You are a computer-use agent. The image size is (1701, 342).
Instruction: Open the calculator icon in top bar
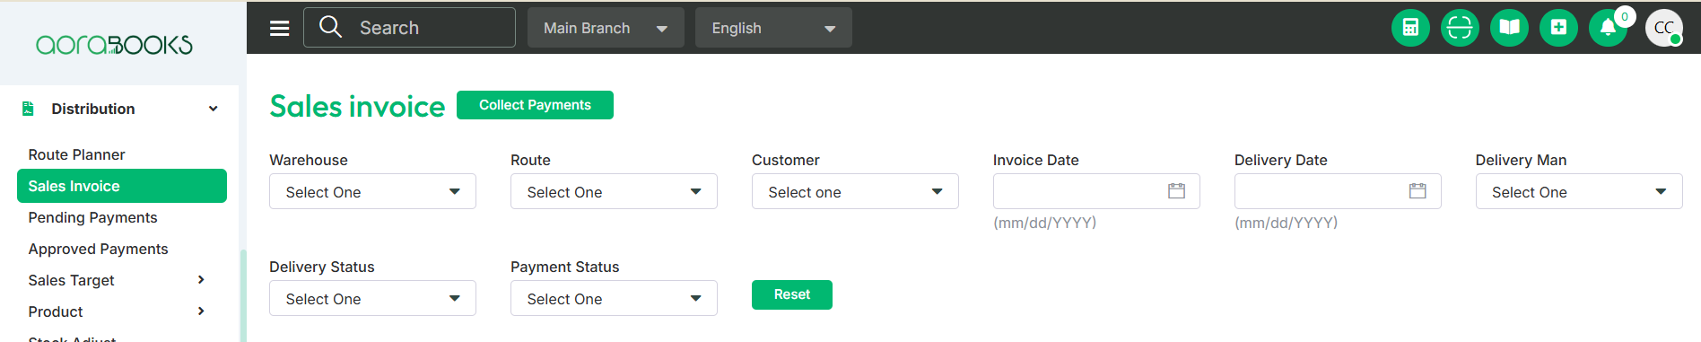pos(1410,28)
